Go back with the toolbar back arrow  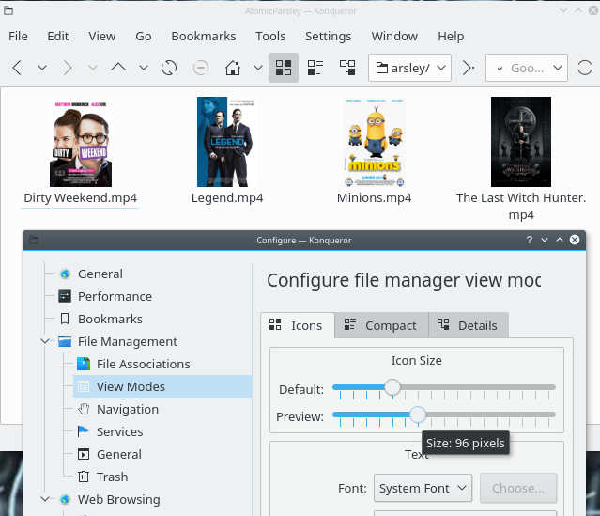[17, 68]
